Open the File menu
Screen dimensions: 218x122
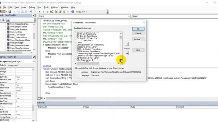tap(4, 7)
